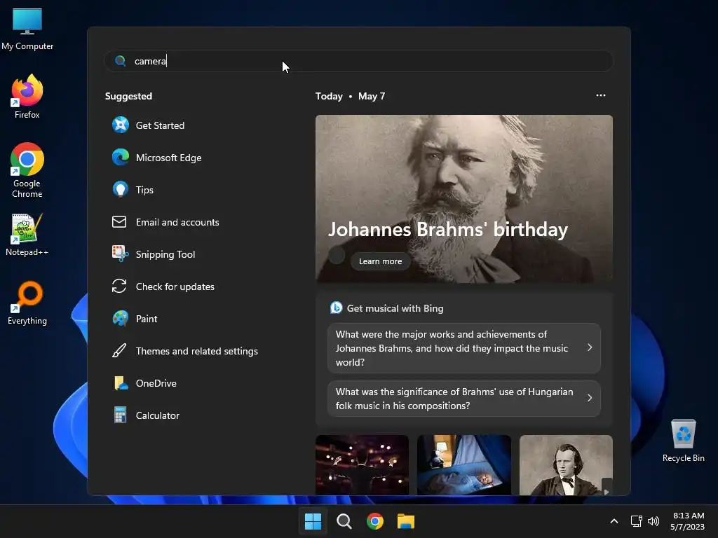718x538 pixels.
Task: Click inside the search box containing camera
Action: point(359,61)
